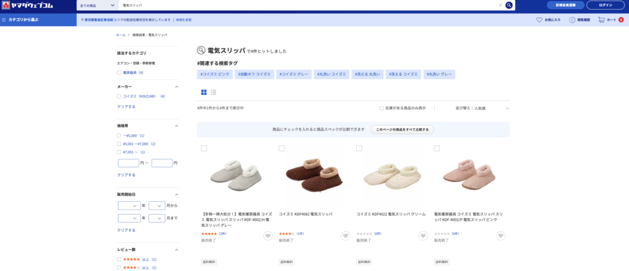Select the #自動オフ コイズミ search tag
629x271 pixels.
pyautogui.click(x=254, y=74)
